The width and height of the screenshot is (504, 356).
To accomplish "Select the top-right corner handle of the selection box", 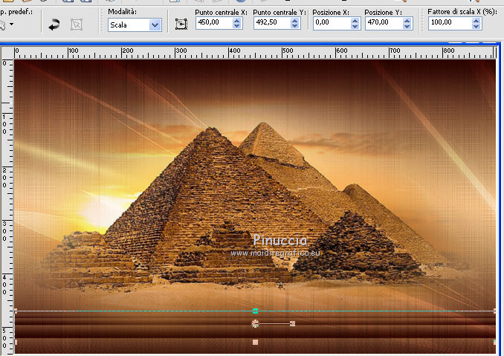I will pos(494,311).
